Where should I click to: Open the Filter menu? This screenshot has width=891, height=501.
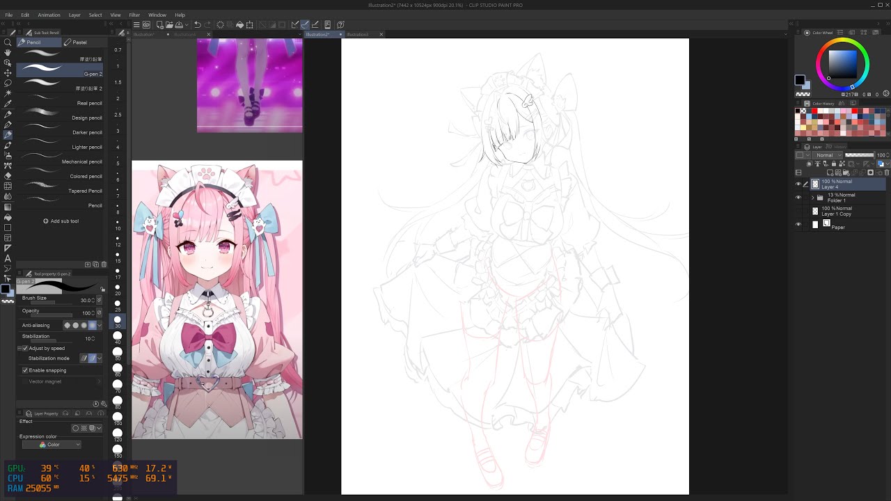134,15
